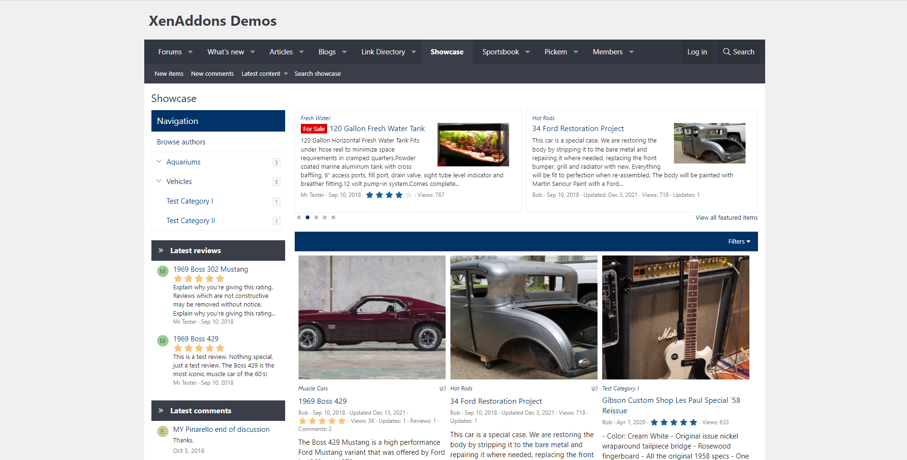Click the Log in link
The width and height of the screenshot is (907, 460).
click(x=697, y=52)
